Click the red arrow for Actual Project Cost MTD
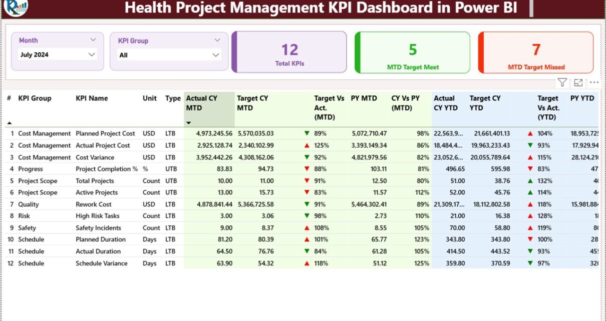 click(x=307, y=145)
